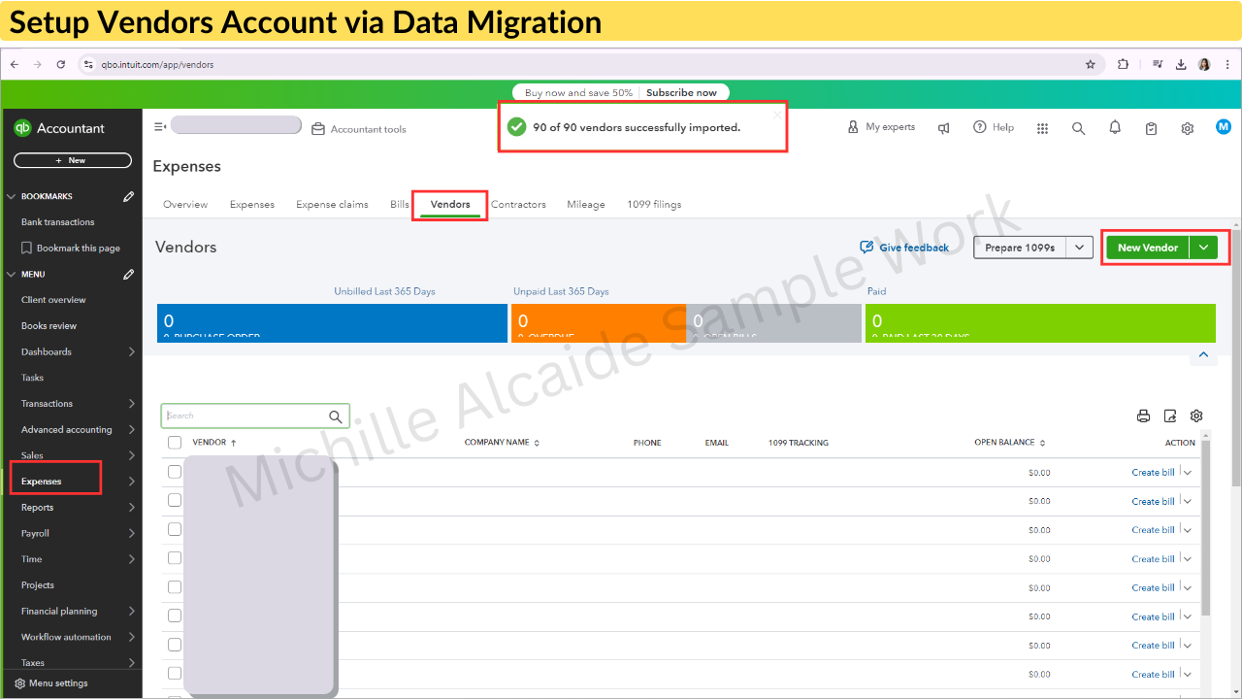1242x699 pixels.
Task: Click the browser address bar showing qbo.intuit.com
Action: [582, 65]
